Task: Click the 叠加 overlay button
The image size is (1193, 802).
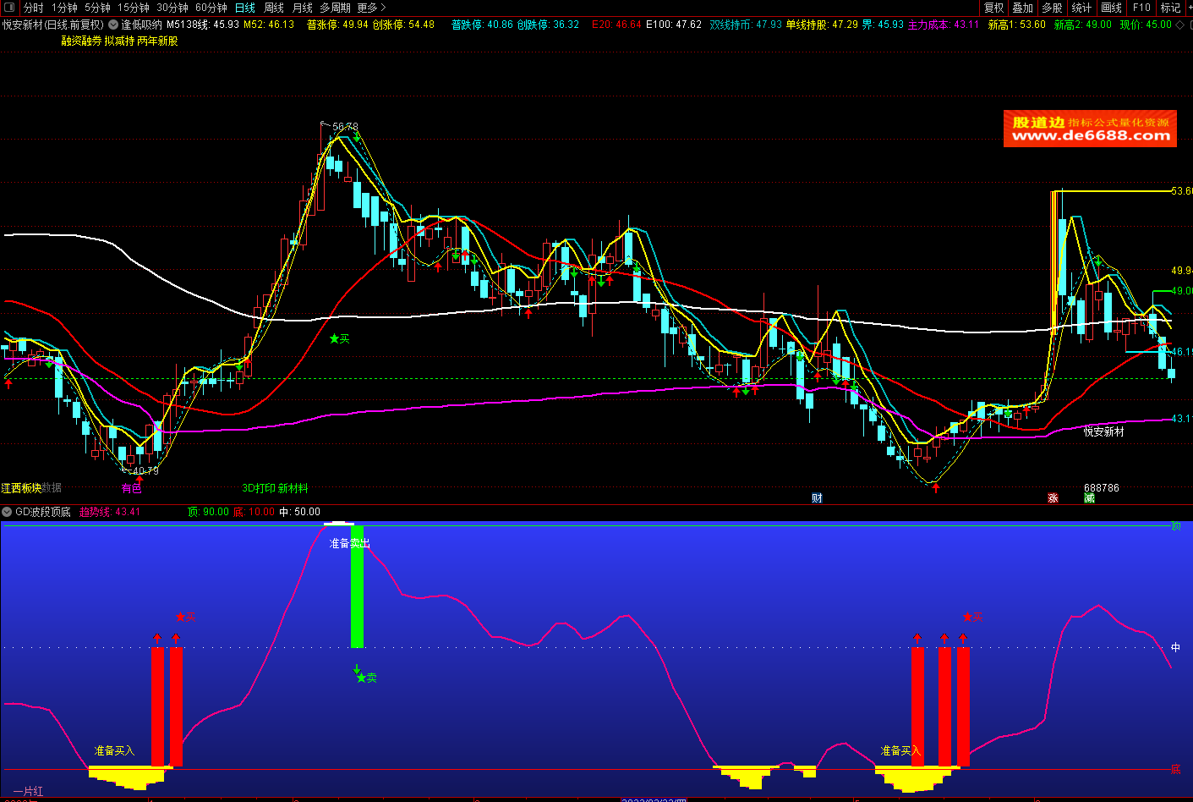Action: [x=1023, y=8]
